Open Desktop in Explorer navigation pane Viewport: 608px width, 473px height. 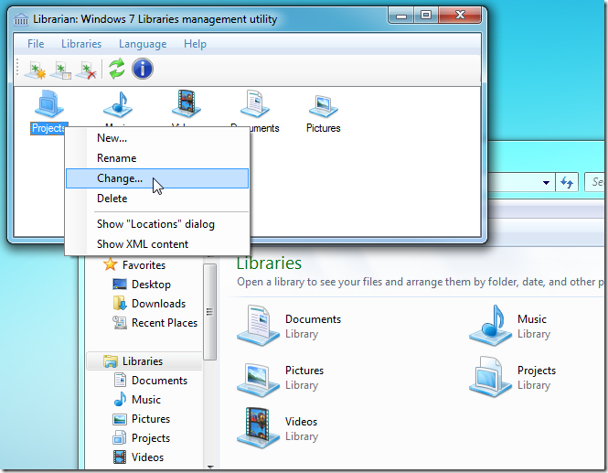(142, 285)
